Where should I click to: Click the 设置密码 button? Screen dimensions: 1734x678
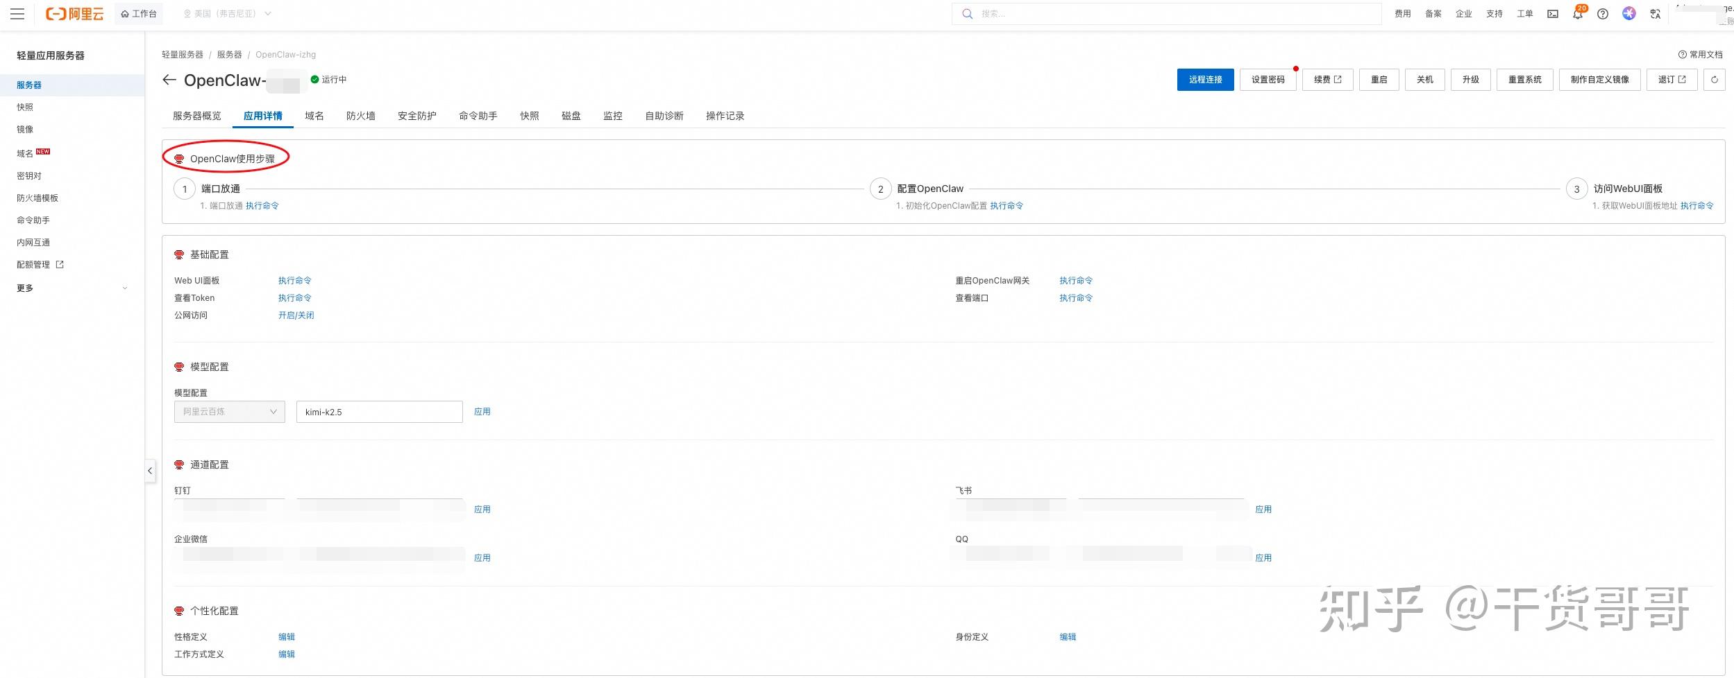coord(1268,80)
